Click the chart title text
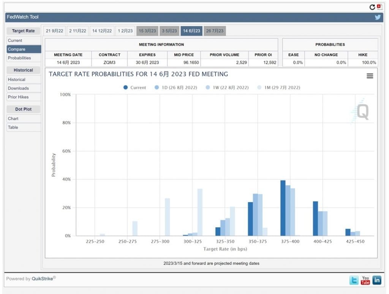Image resolution: width=389 pixels, height=294 pixels. [138, 74]
